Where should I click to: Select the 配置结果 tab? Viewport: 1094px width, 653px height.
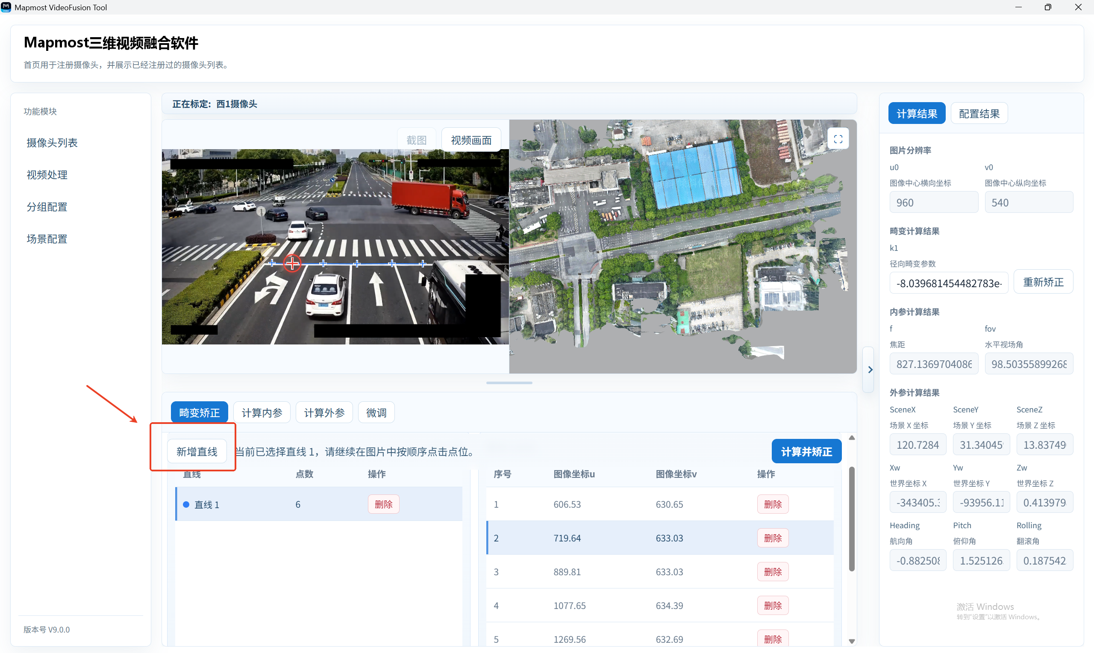979,114
